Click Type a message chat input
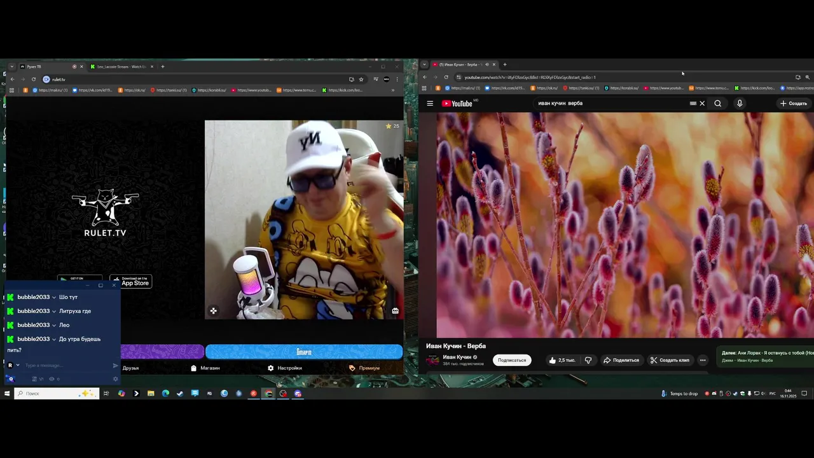This screenshot has height=458, width=814. click(66, 365)
